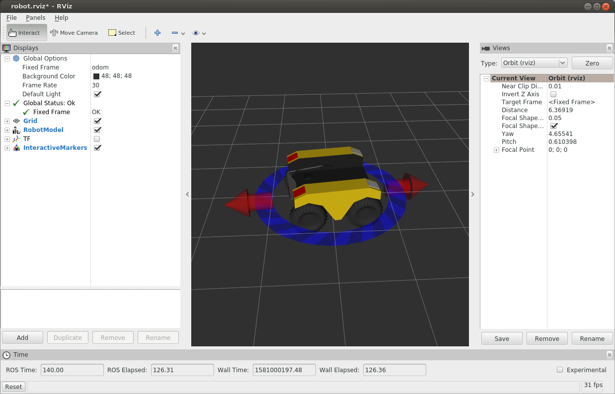Expand the Focal Point property
Screen dimensions: 615x394
[x=496, y=150]
